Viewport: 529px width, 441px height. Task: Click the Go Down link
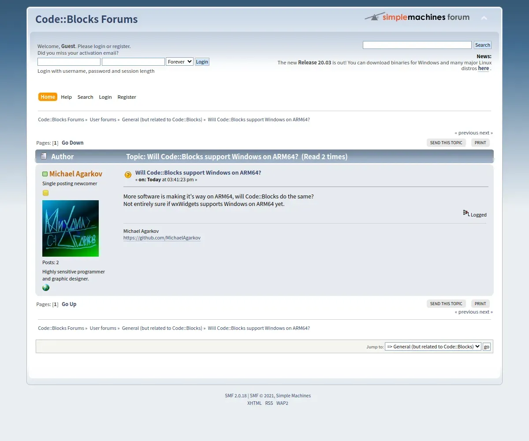click(x=73, y=143)
